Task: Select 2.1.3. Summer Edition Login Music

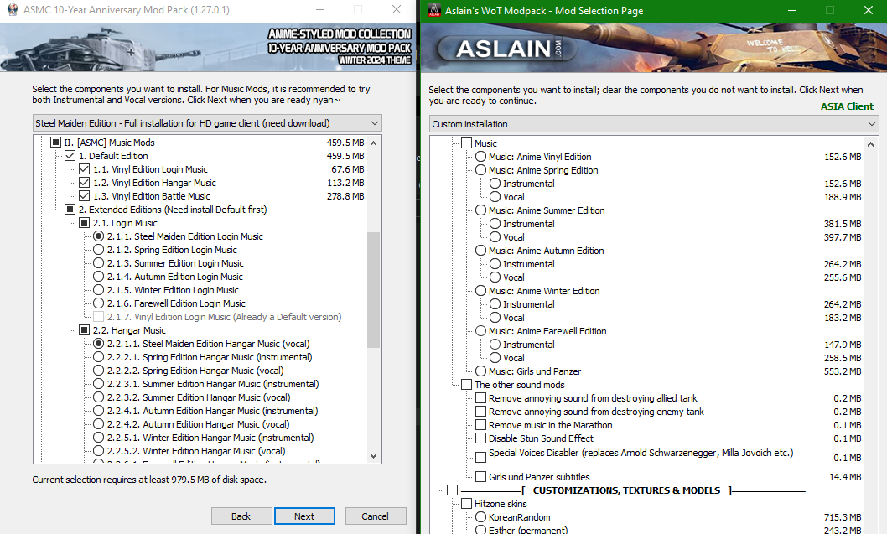Action: [x=98, y=263]
